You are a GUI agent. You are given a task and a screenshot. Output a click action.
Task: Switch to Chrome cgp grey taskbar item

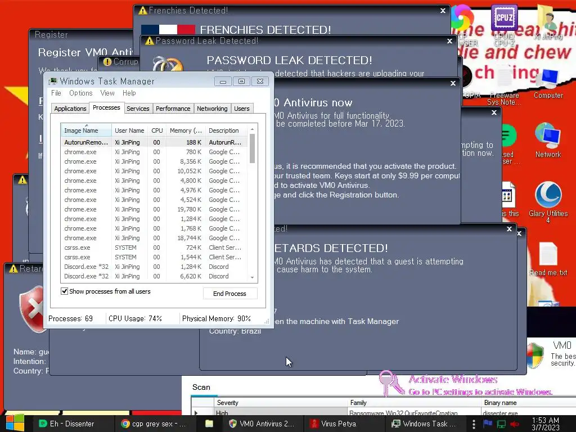point(154,424)
